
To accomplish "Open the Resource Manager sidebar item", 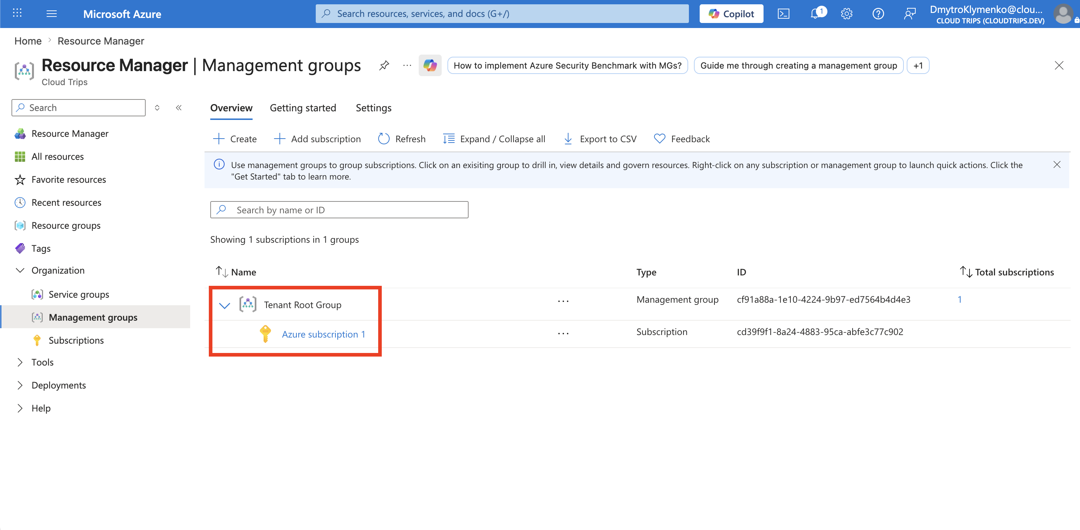I will click(70, 134).
